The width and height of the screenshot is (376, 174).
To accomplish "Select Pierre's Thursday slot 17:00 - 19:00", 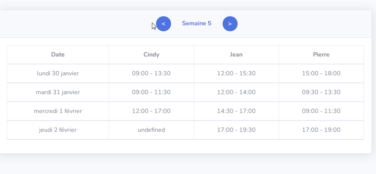I will pos(321,130).
